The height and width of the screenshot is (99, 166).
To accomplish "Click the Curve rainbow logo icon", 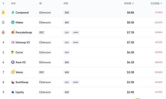I will tap(13, 52).
